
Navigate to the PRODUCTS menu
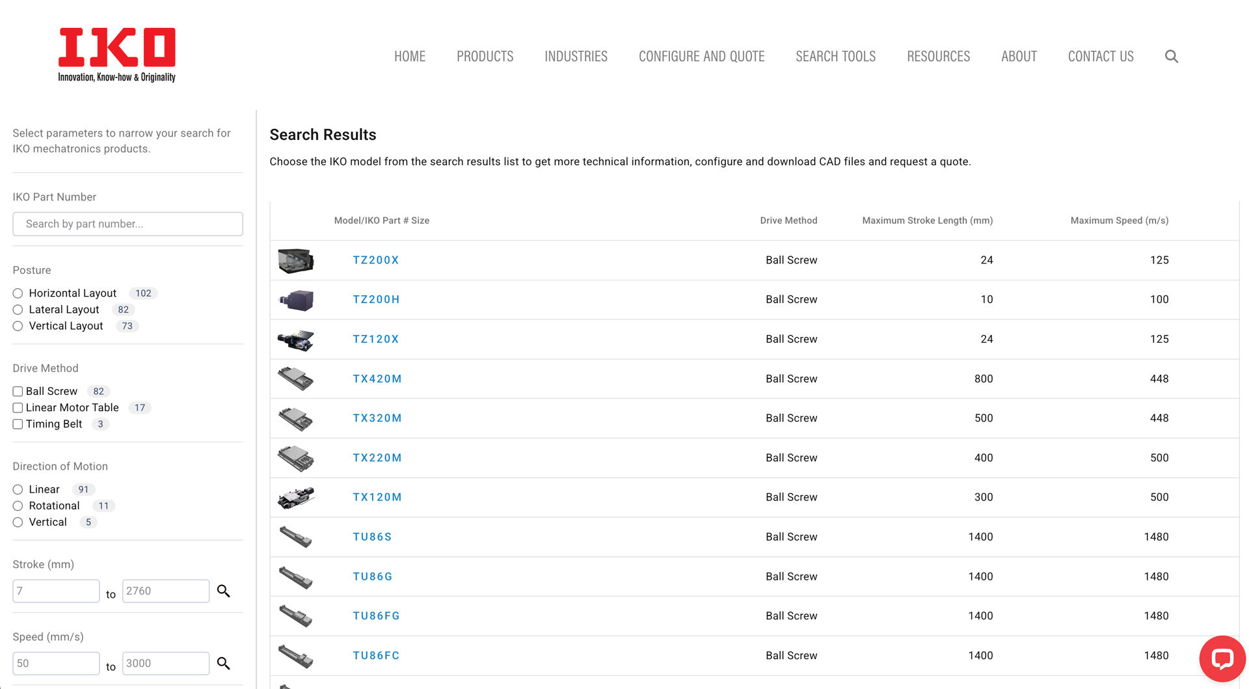tap(485, 56)
